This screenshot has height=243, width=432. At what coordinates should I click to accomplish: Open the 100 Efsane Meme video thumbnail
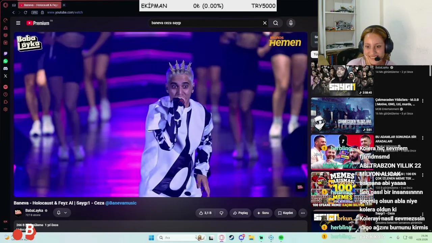coord(342,189)
